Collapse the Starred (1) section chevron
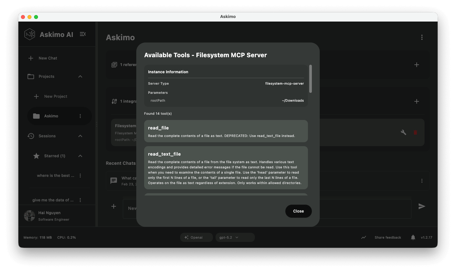Image resolution: width=456 pixels, height=272 pixels. [80, 156]
